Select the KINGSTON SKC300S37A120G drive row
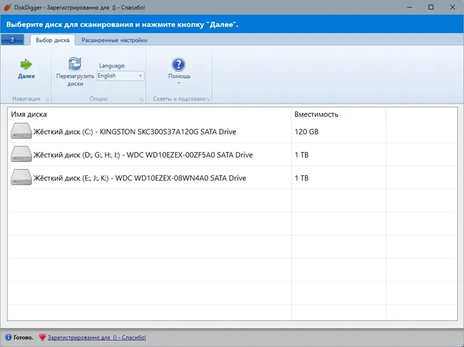Screen dimensions: 464x347 click(x=145, y=131)
